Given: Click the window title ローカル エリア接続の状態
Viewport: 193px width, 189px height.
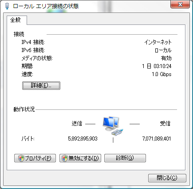Looking at the screenshot, I should (46, 6).
